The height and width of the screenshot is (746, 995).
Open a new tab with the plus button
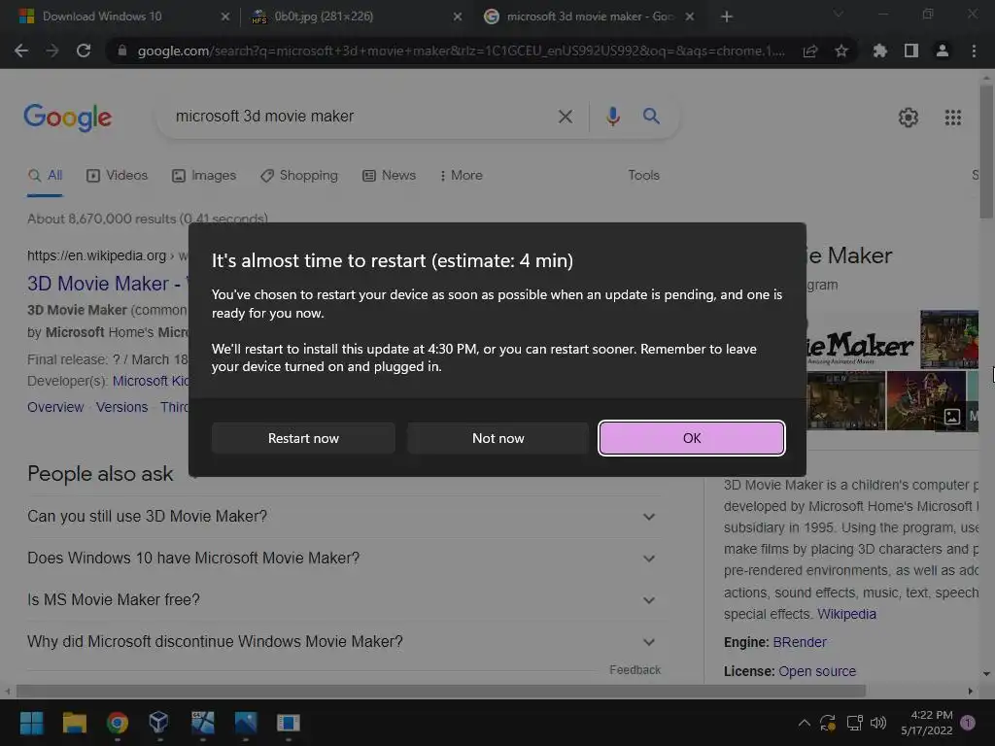pos(727,17)
